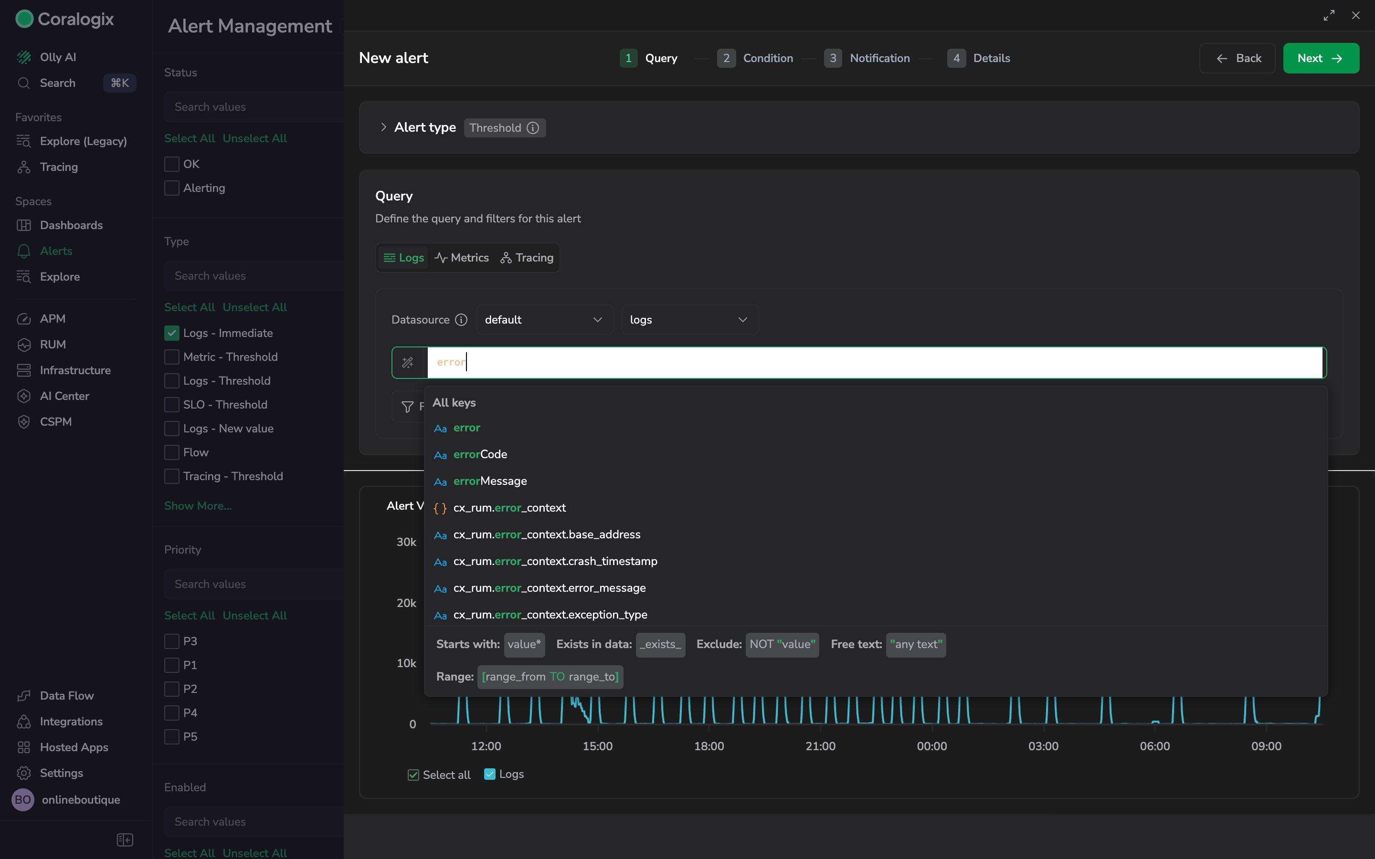Open the Settings gear in sidebar

click(x=24, y=773)
